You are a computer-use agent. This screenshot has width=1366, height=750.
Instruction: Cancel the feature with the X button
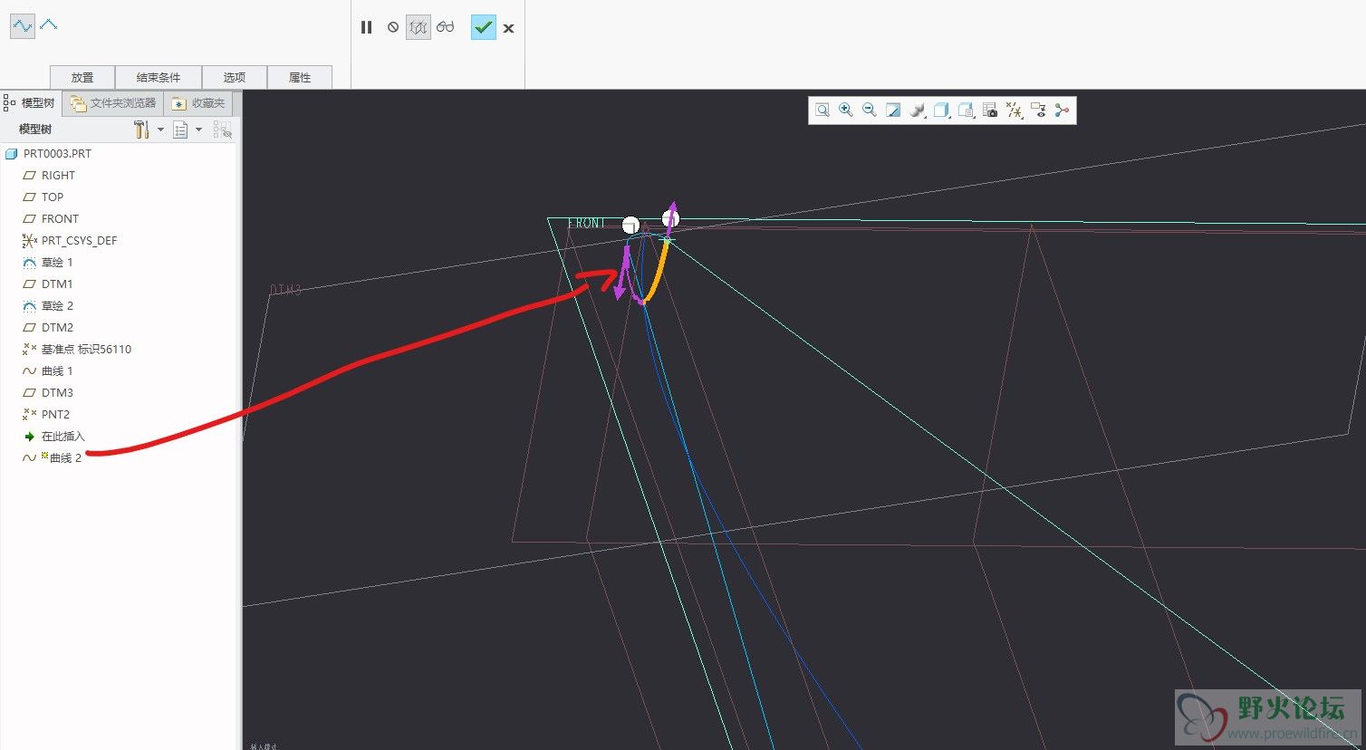(509, 28)
